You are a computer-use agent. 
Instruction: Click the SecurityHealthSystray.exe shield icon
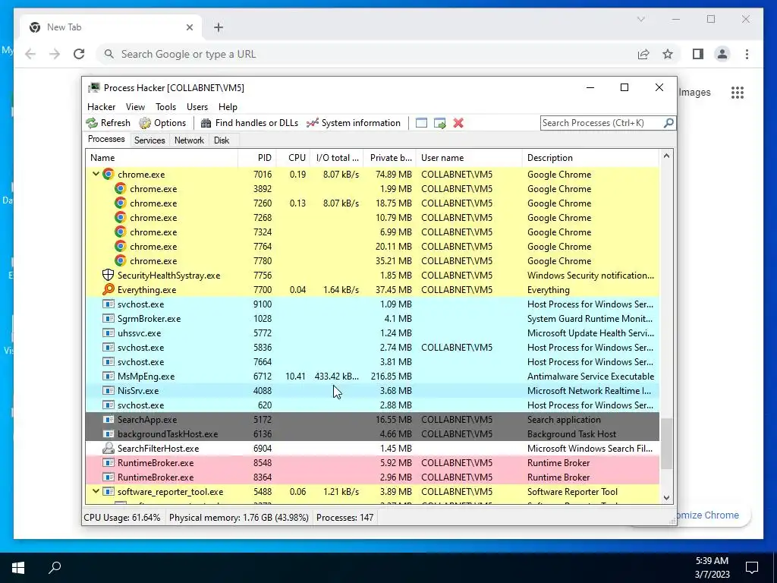click(x=108, y=275)
